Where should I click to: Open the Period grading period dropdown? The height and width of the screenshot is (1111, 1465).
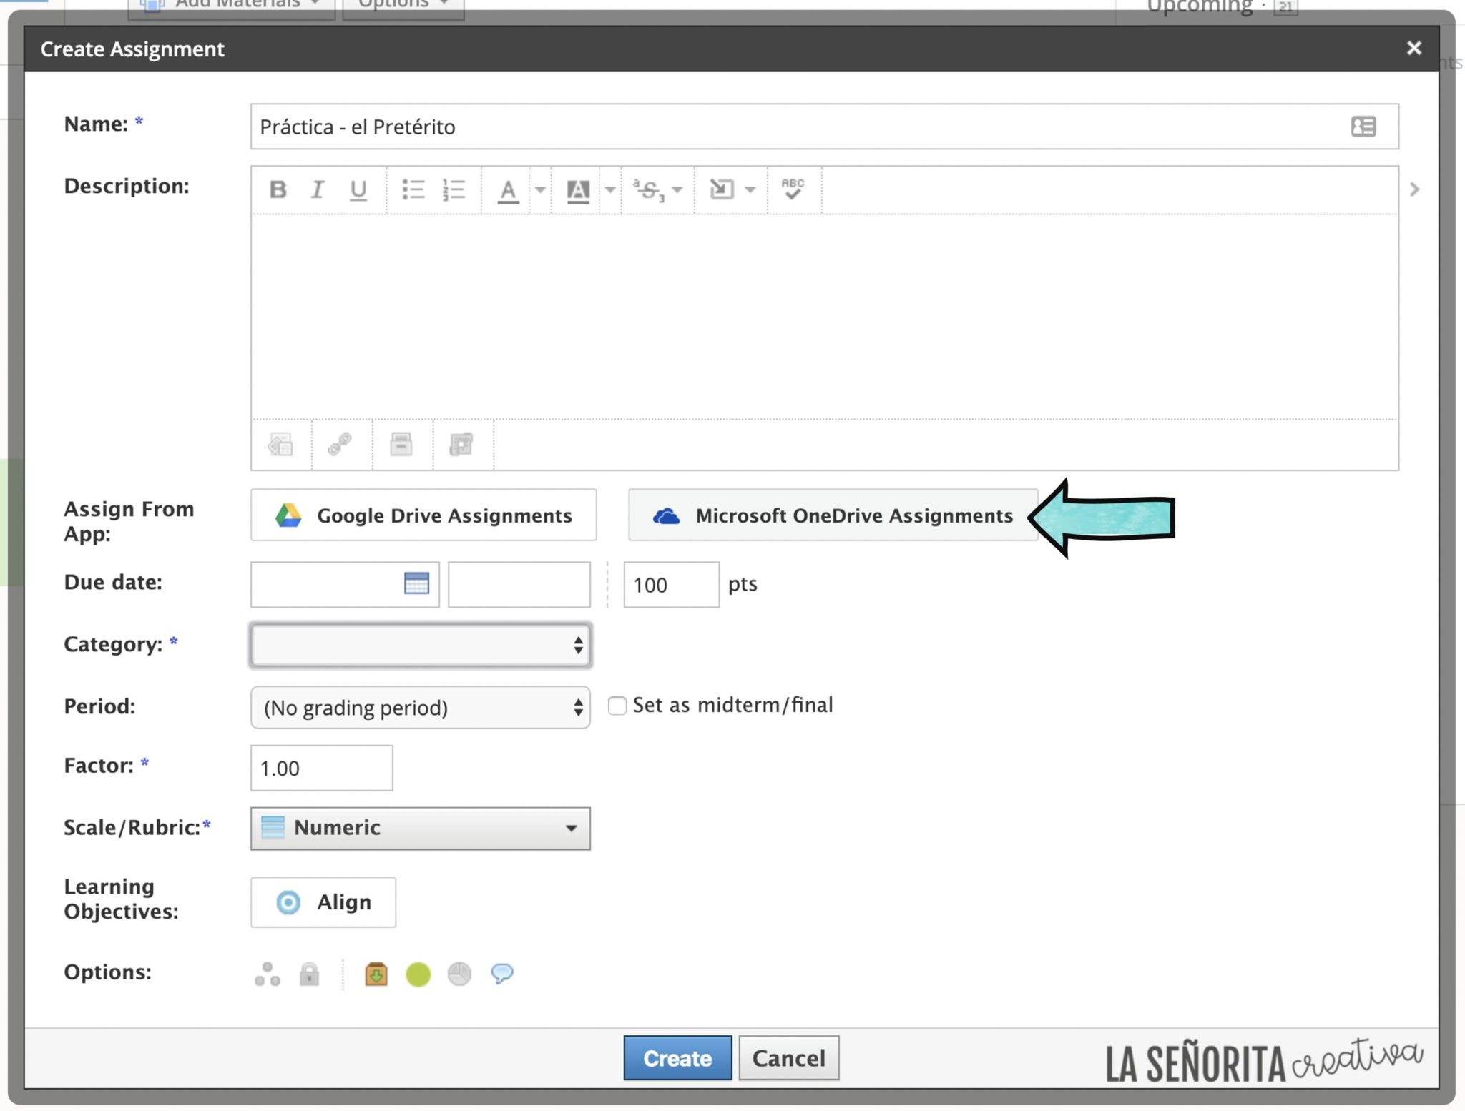pos(420,707)
